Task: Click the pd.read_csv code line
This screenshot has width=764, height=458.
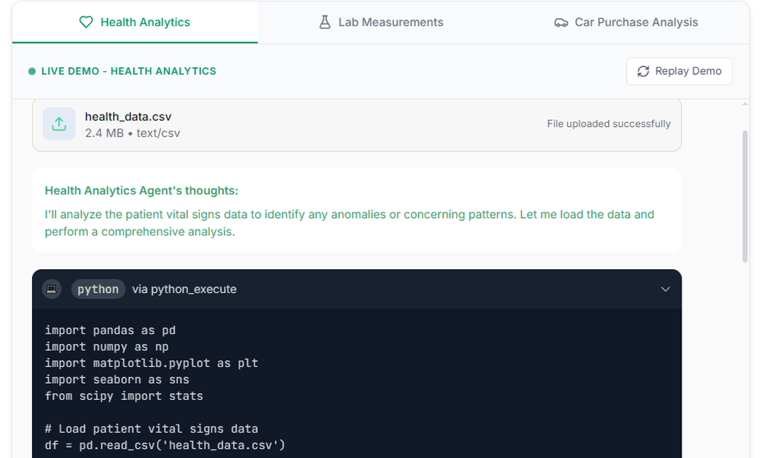Action: tap(164, 444)
